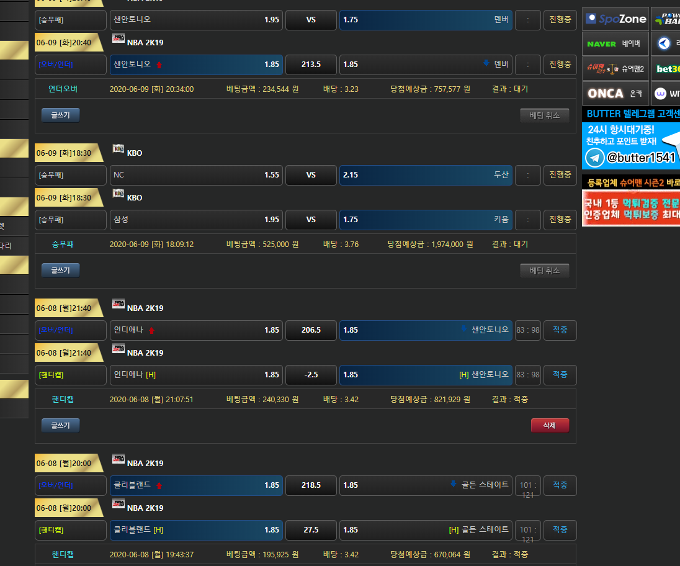The width and height of the screenshot is (680, 566).
Task: Select the 삼성 1.95 odds cell
Action: click(196, 220)
